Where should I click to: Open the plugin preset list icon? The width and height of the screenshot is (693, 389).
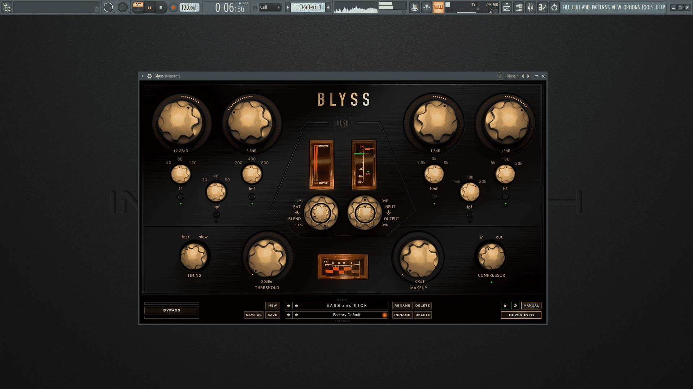pyautogui.click(x=499, y=76)
